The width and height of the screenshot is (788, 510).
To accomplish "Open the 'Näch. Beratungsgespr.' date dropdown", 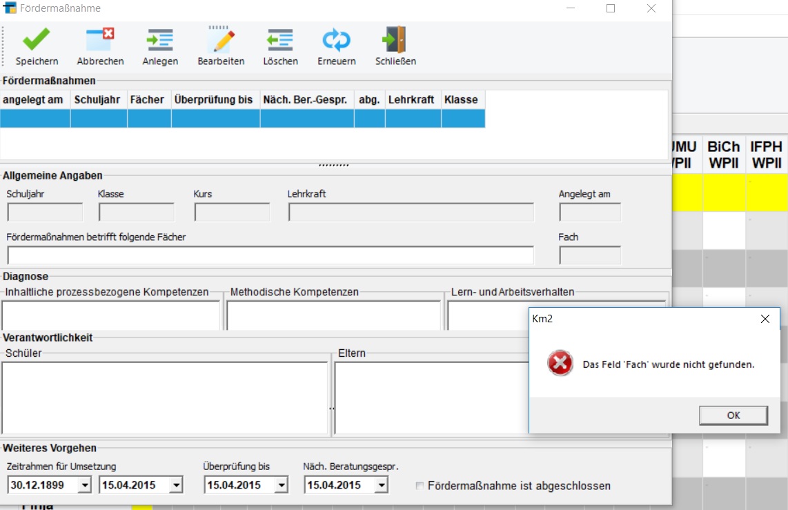I will click(x=381, y=486).
